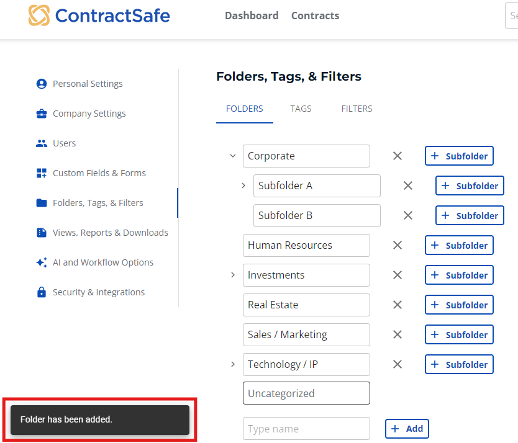Screen dimensions: 518x443
Task: Add a subfolder under Human Resources
Action: coord(459,245)
